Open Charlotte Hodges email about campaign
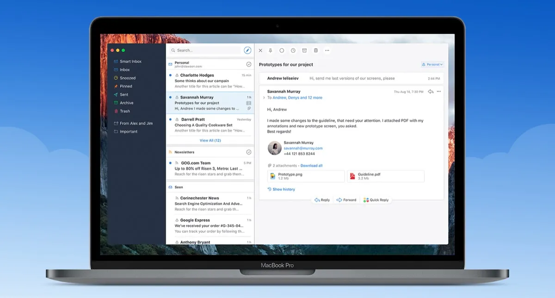The height and width of the screenshot is (298, 555). click(210, 81)
